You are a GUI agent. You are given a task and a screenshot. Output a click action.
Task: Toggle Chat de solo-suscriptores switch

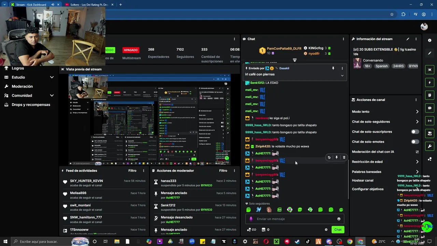[x=415, y=132]
